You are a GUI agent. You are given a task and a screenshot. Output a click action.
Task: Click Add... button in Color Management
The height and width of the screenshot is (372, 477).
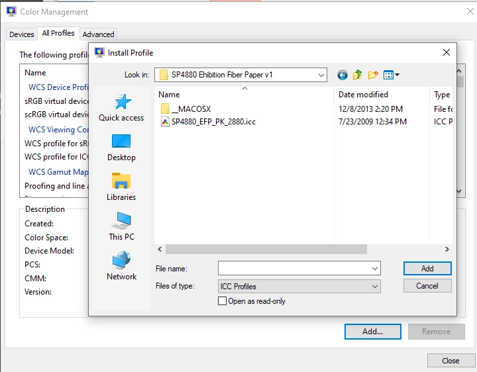click(372, 332)
